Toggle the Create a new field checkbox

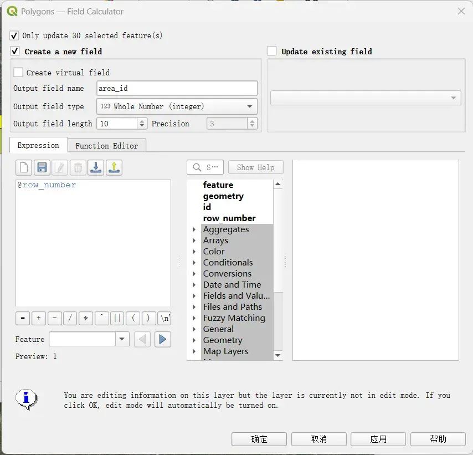pyautogui.click(x=15, y=51)
